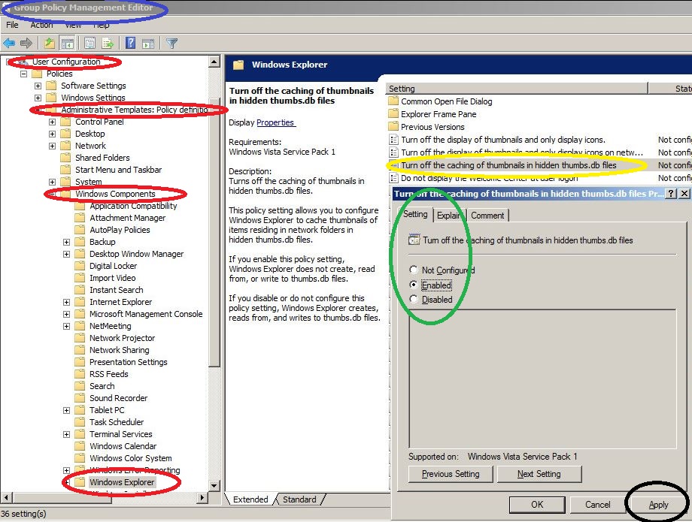Click the tree pane scroll-up arrow
This screenshot has width=692, height=522.
tap(214, 62)
